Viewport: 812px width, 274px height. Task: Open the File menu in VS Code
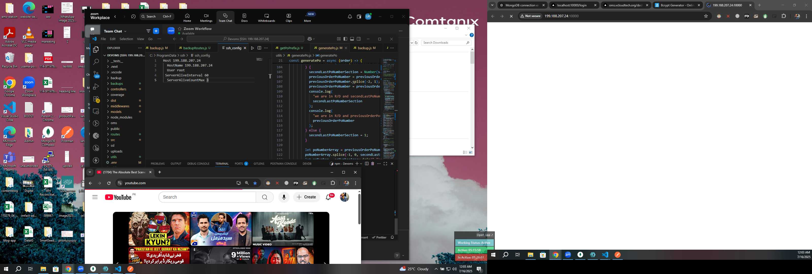click(103, 39)
